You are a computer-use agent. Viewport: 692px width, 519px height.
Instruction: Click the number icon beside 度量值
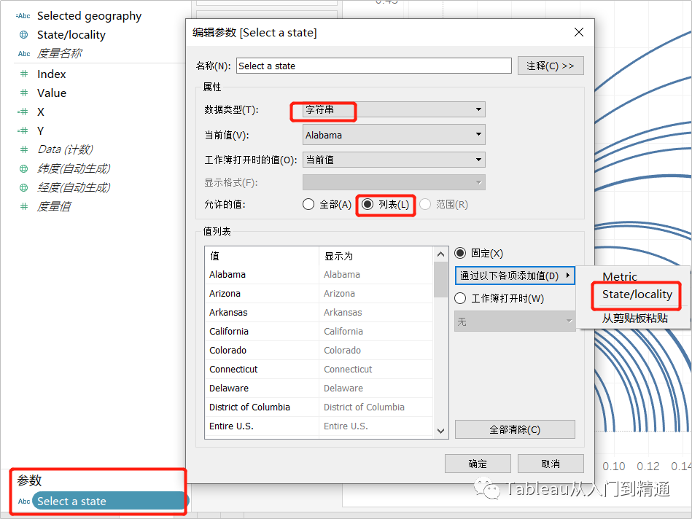24,206
